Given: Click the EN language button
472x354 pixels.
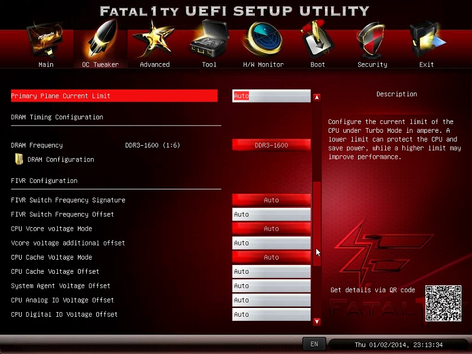Looking at the screenshot, I should tap(314, 344).
